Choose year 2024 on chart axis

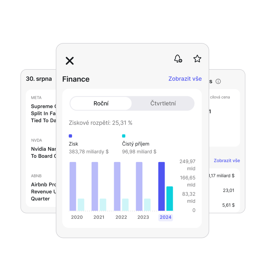pos(165,217)
